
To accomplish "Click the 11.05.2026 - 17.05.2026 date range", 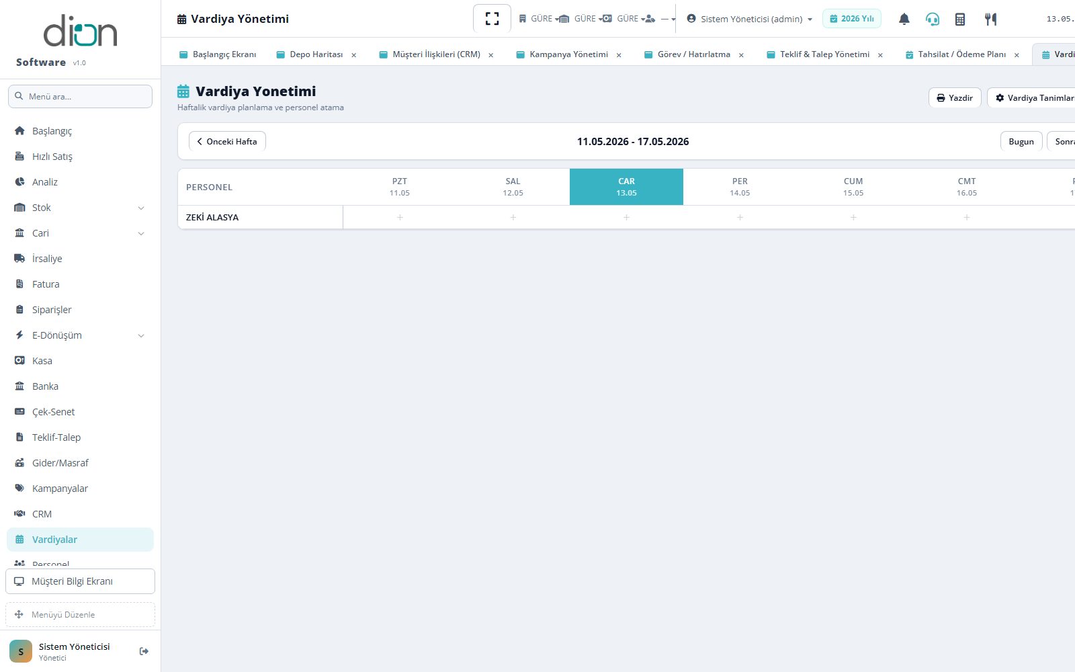I will tap(633, 141).
